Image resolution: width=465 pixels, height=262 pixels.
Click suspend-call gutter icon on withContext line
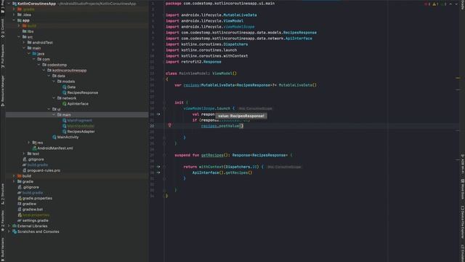[158, 167]
